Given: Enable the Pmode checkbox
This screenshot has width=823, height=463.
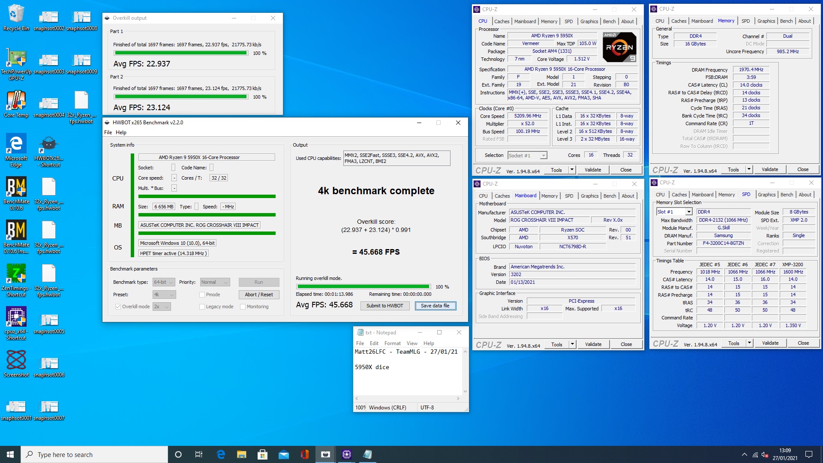Looking at the screenshot, I should coord(202,295).
